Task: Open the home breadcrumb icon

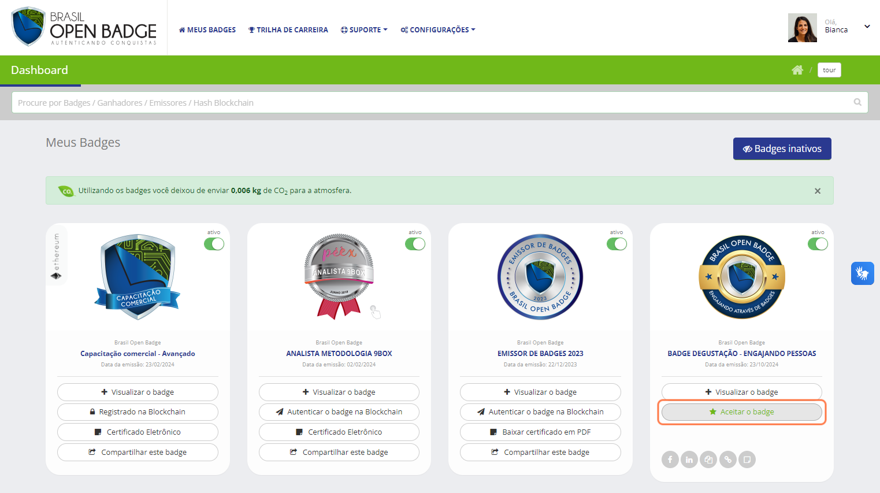Action: pyautogui.click(x=797, y=70)
